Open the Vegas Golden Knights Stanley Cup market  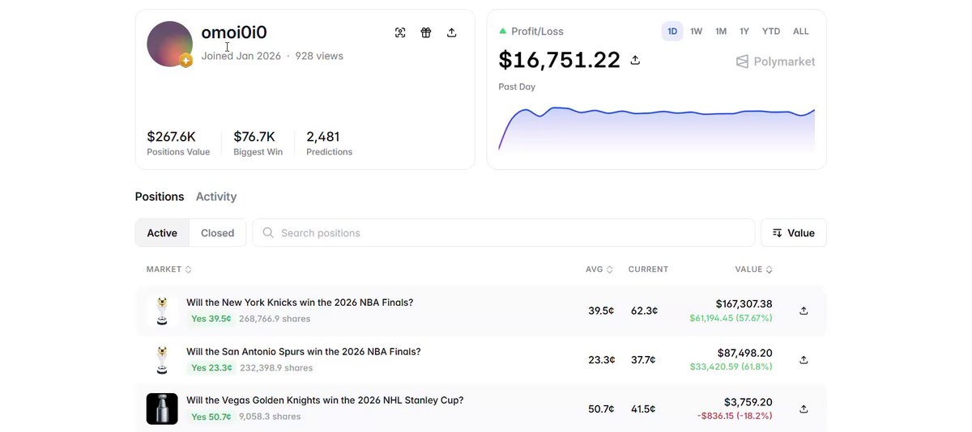coord(325,400)
